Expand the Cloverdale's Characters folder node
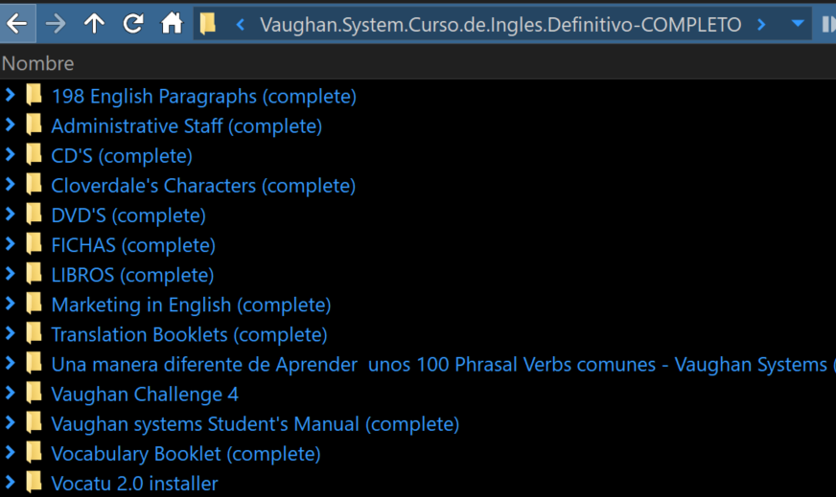 pyautogui.click(x=11, y=185)
